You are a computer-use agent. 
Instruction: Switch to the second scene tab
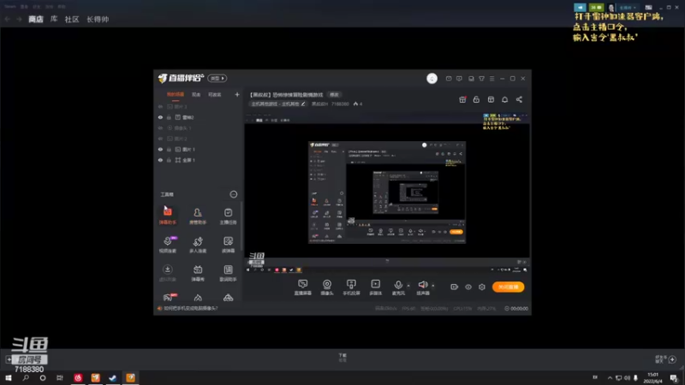[196, 95]
